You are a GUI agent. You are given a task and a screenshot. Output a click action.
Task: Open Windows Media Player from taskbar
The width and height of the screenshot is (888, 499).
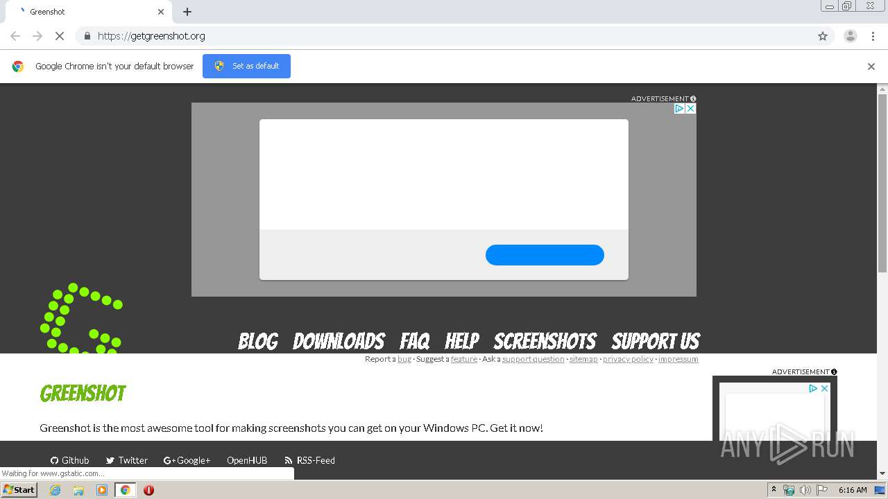(x=102, y=490)
